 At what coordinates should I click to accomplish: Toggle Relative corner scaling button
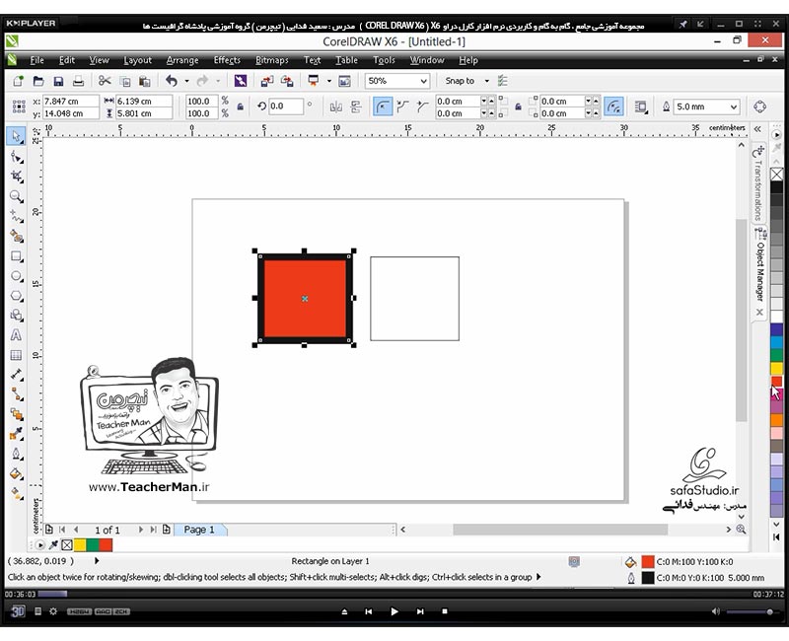pyautogui.click(x=613, y=107)
